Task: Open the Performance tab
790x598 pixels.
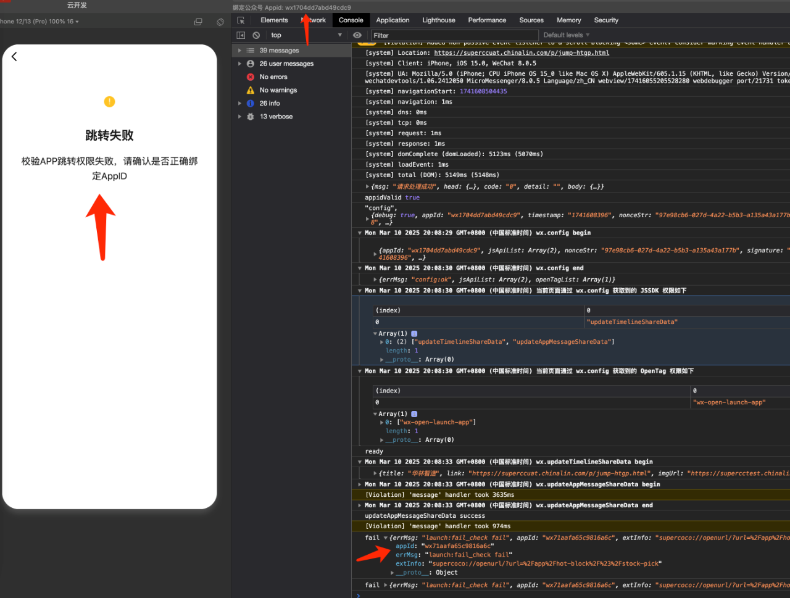Action: [487, 20]
